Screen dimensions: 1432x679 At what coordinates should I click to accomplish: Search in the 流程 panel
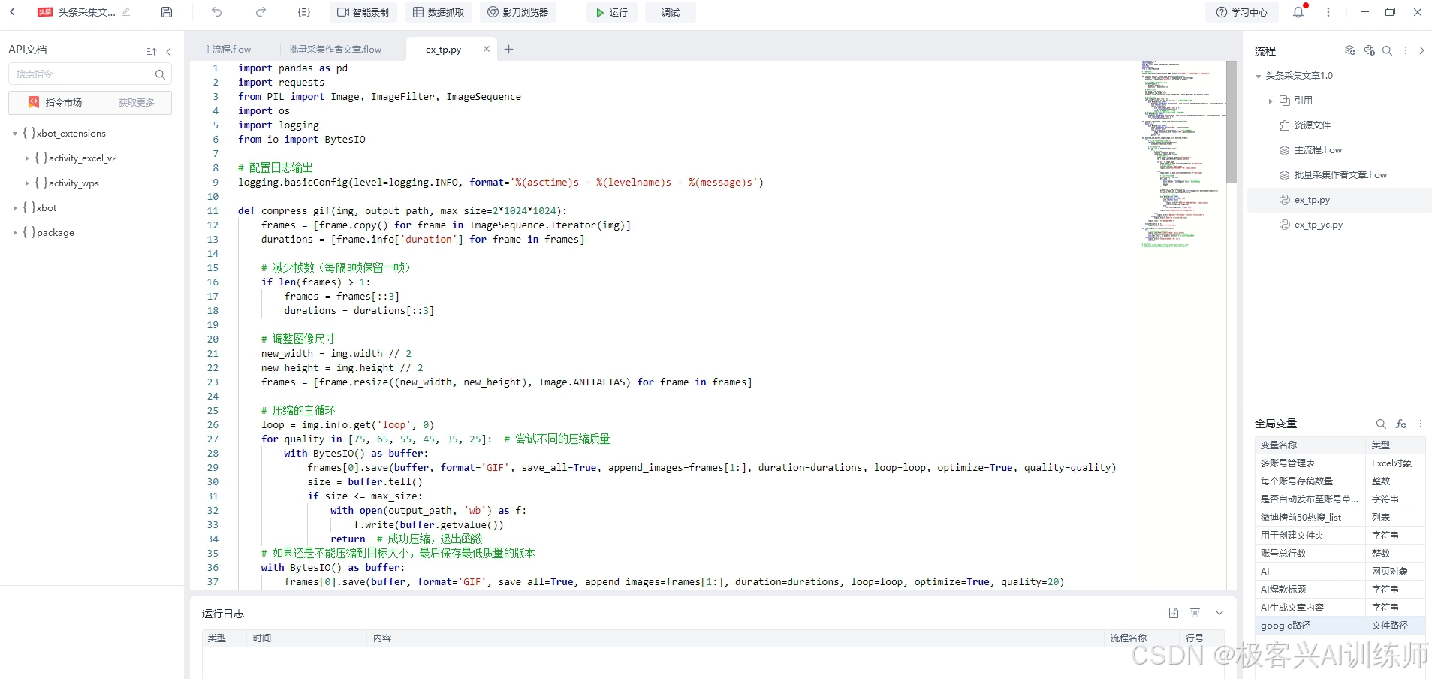pyautogui.click(x=1387, y=50)
